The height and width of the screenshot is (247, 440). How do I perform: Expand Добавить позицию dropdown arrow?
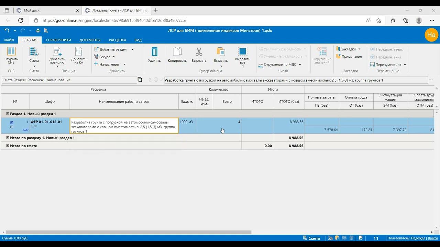(x=57, y=66)
